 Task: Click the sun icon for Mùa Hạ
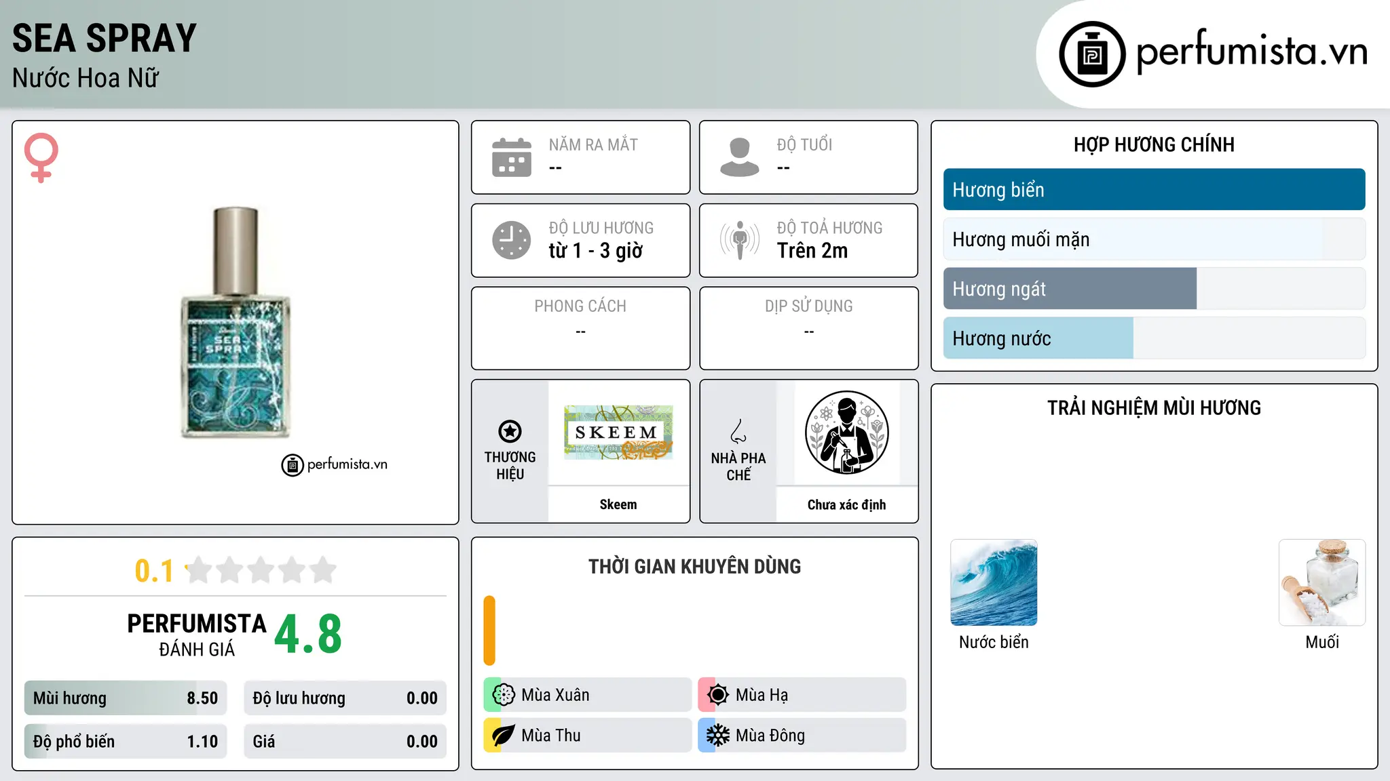click(x=718, y=695)
